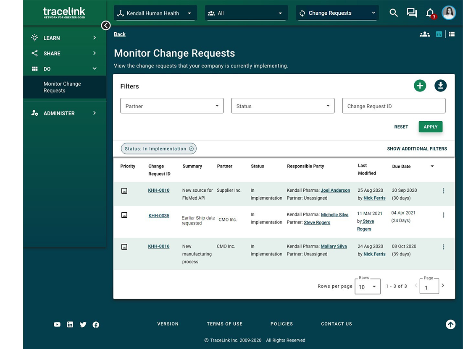Go to previous page arrow
The image size is (476, 349).
coord(416,286)
